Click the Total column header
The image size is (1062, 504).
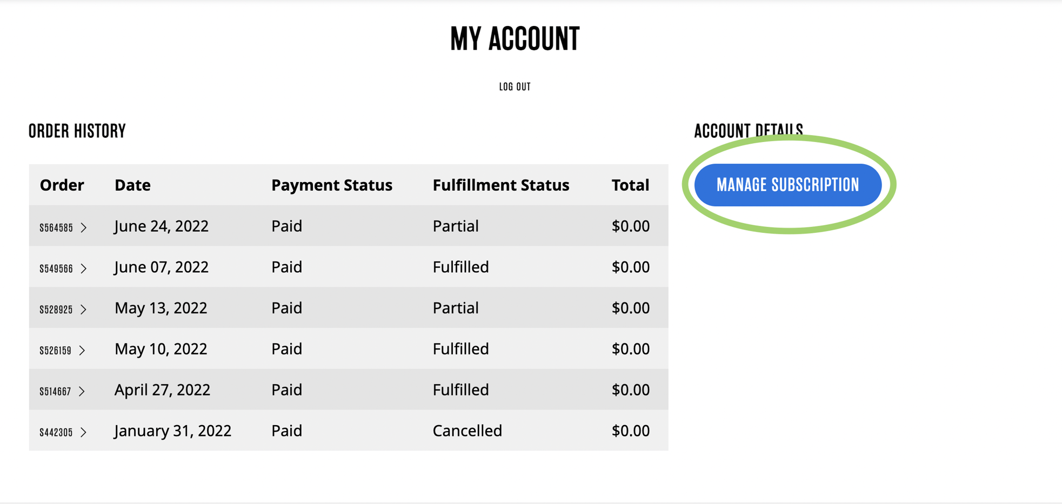click(630, 185)
